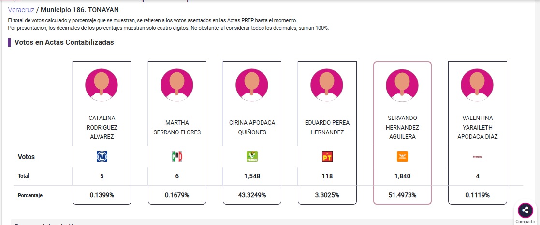Click the PRI party logo

(x=177, y=156)
